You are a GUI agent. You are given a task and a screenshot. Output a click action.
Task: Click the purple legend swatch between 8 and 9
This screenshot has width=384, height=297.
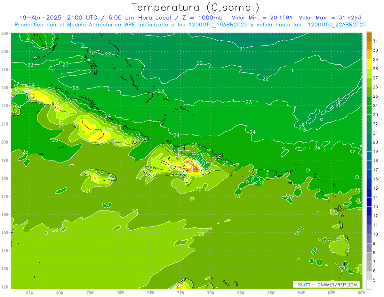[369, 248]
